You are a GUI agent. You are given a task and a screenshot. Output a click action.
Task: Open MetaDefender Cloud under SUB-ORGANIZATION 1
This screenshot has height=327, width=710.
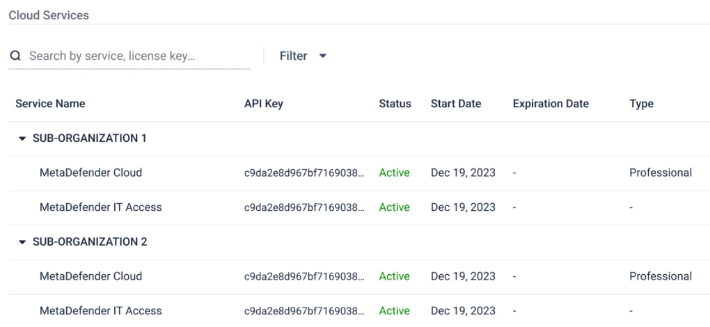click(x=90, y=173)
